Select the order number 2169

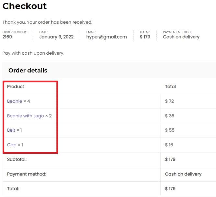(x=7, y=37)
